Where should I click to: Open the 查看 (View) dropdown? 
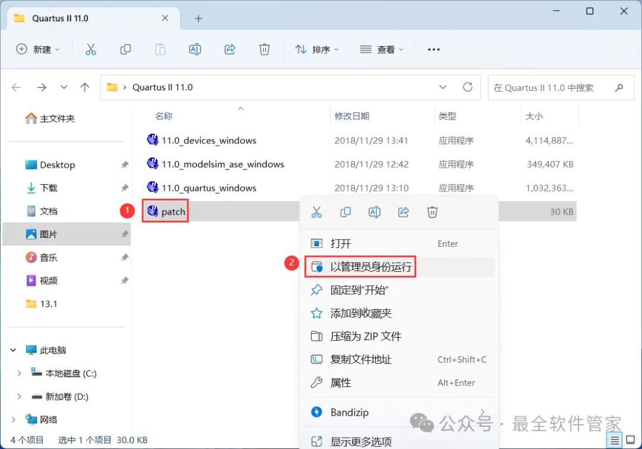(x=382, y=49)
